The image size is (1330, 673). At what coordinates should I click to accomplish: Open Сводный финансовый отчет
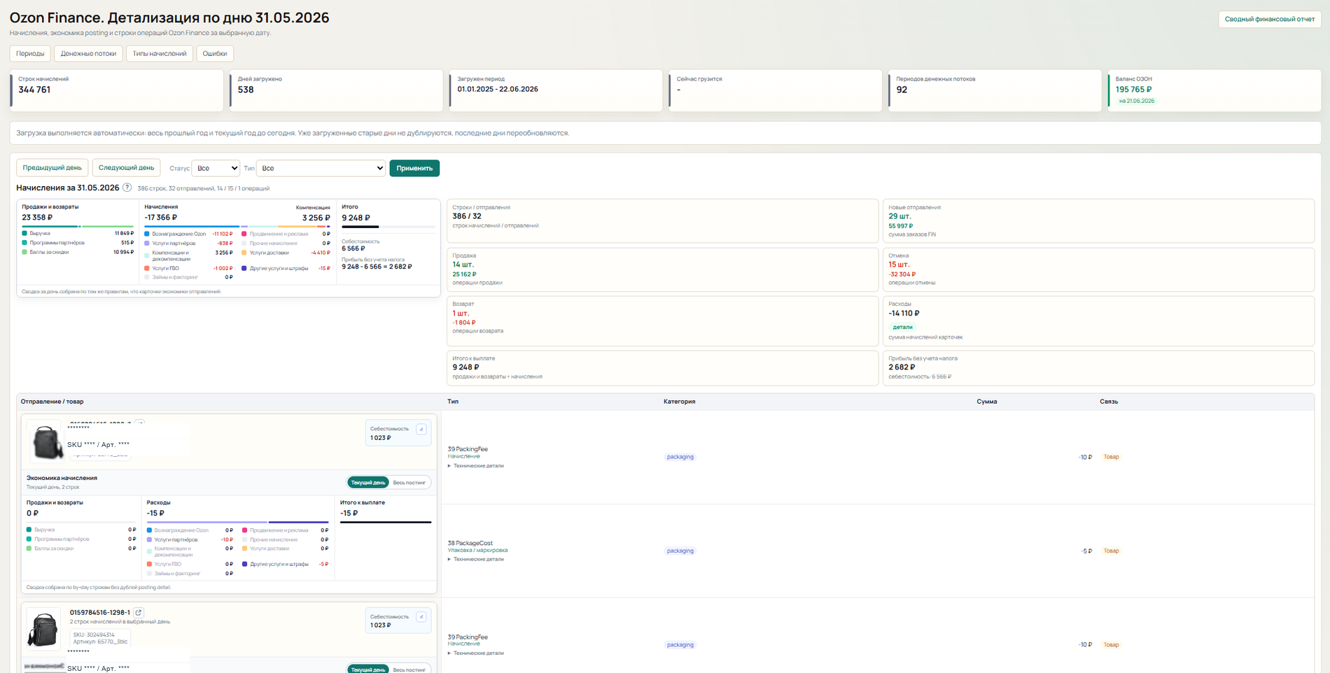click(x=1270, y=19)
